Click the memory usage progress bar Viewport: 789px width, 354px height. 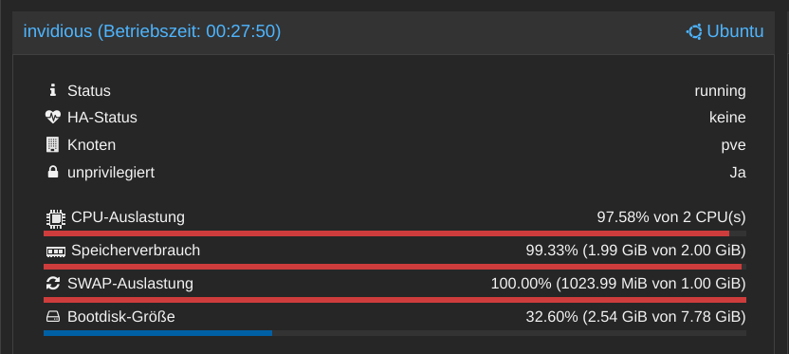(x=395, y=267)
